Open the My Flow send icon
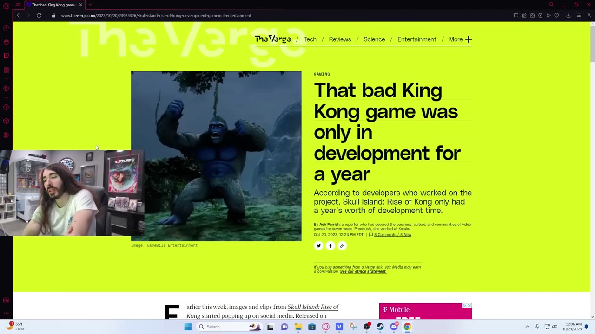The height and width of the screenshot is (334, 595). (549, 15)
